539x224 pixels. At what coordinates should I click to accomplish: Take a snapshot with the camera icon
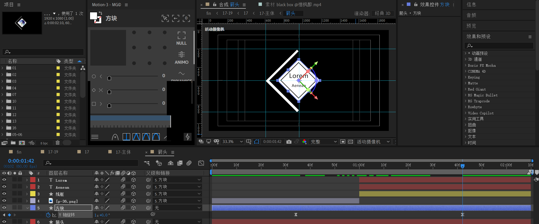coord(289,142)
